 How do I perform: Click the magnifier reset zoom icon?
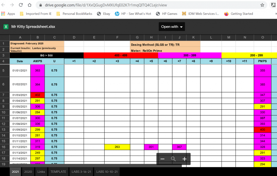[173, 159]
